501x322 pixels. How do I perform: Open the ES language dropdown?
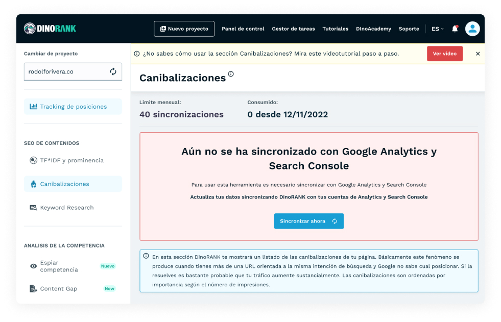[437, 29]
